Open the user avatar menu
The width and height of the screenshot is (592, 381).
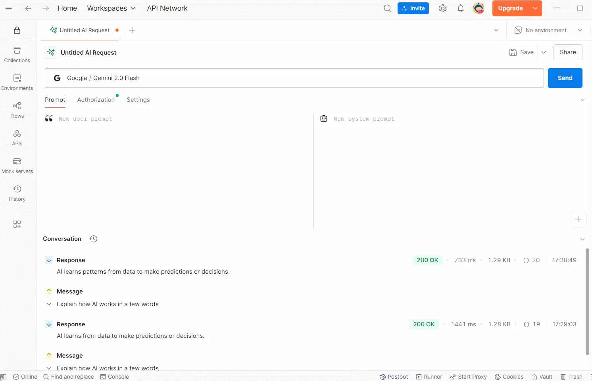point(479,8)
